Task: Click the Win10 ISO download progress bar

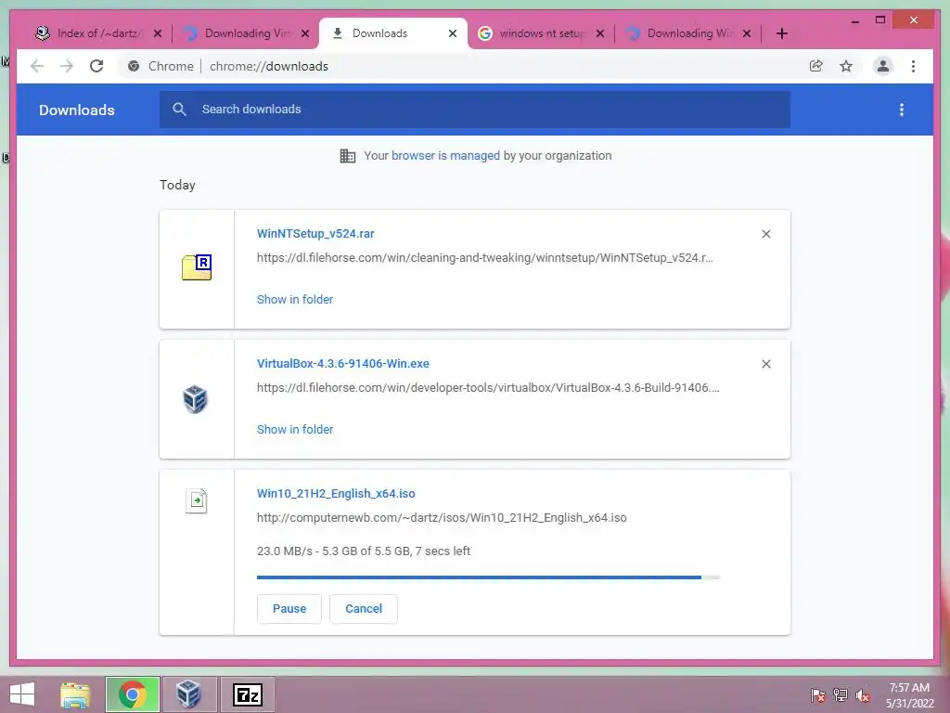Action: click(488, 577)
